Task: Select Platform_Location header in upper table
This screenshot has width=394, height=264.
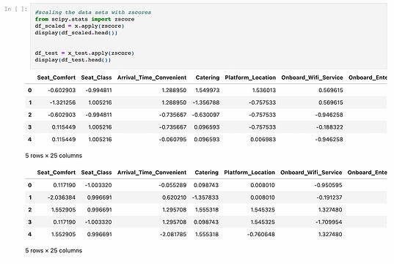Action: pyautogui.click(x=250, y=78)
